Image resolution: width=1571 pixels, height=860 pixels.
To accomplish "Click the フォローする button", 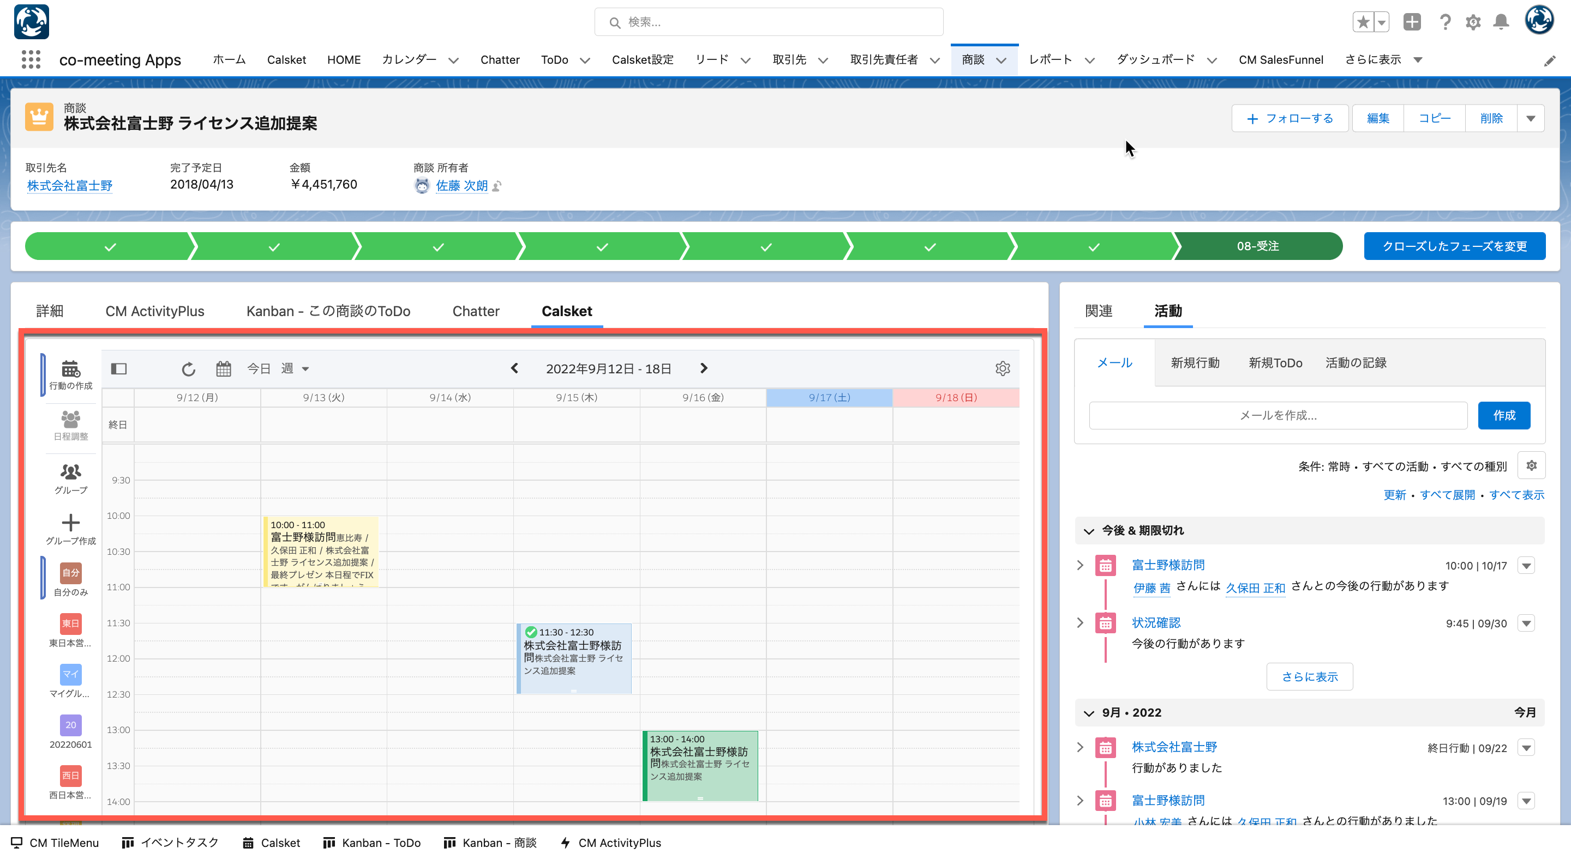I will [1290, 118].
